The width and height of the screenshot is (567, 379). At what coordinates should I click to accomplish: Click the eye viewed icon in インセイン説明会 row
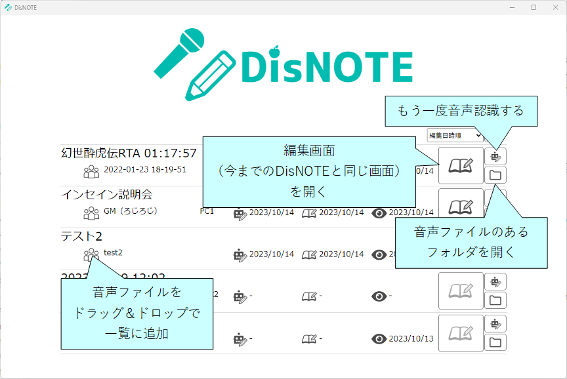379,213
